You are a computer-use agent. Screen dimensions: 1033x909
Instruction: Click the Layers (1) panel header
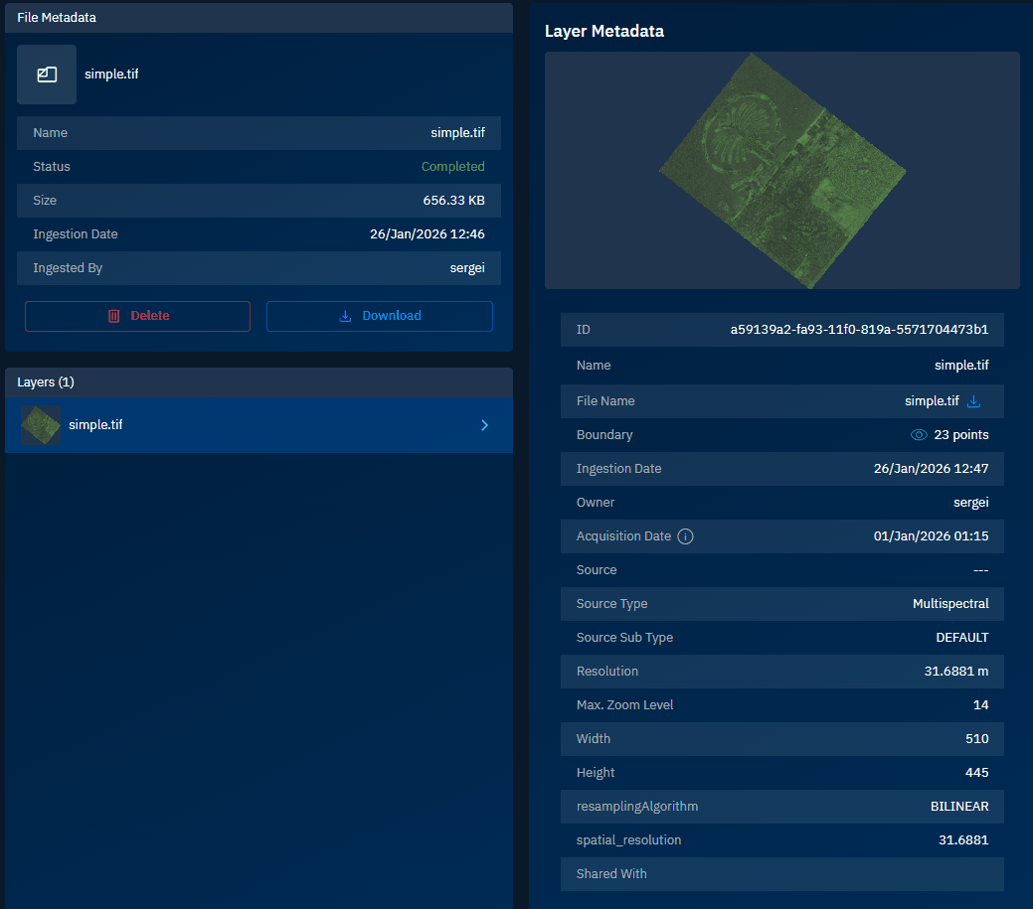(x=258, y=382)
